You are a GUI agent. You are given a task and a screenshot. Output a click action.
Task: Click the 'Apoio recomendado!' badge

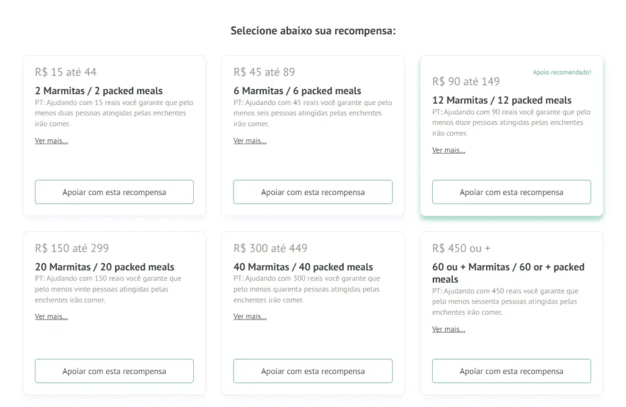(x=562, y=72)
